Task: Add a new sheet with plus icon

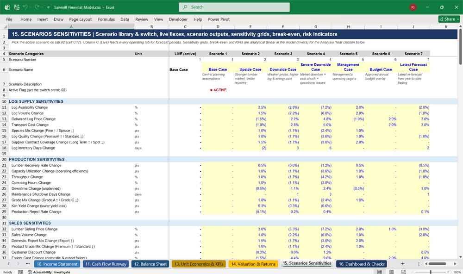Action: click(402, 264)
